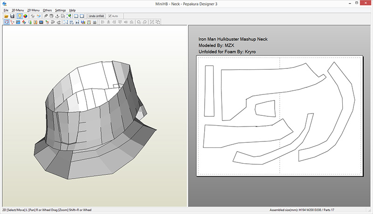
Task: Click the rightmost dashed box arrange icon
Action: click(158, 22)
